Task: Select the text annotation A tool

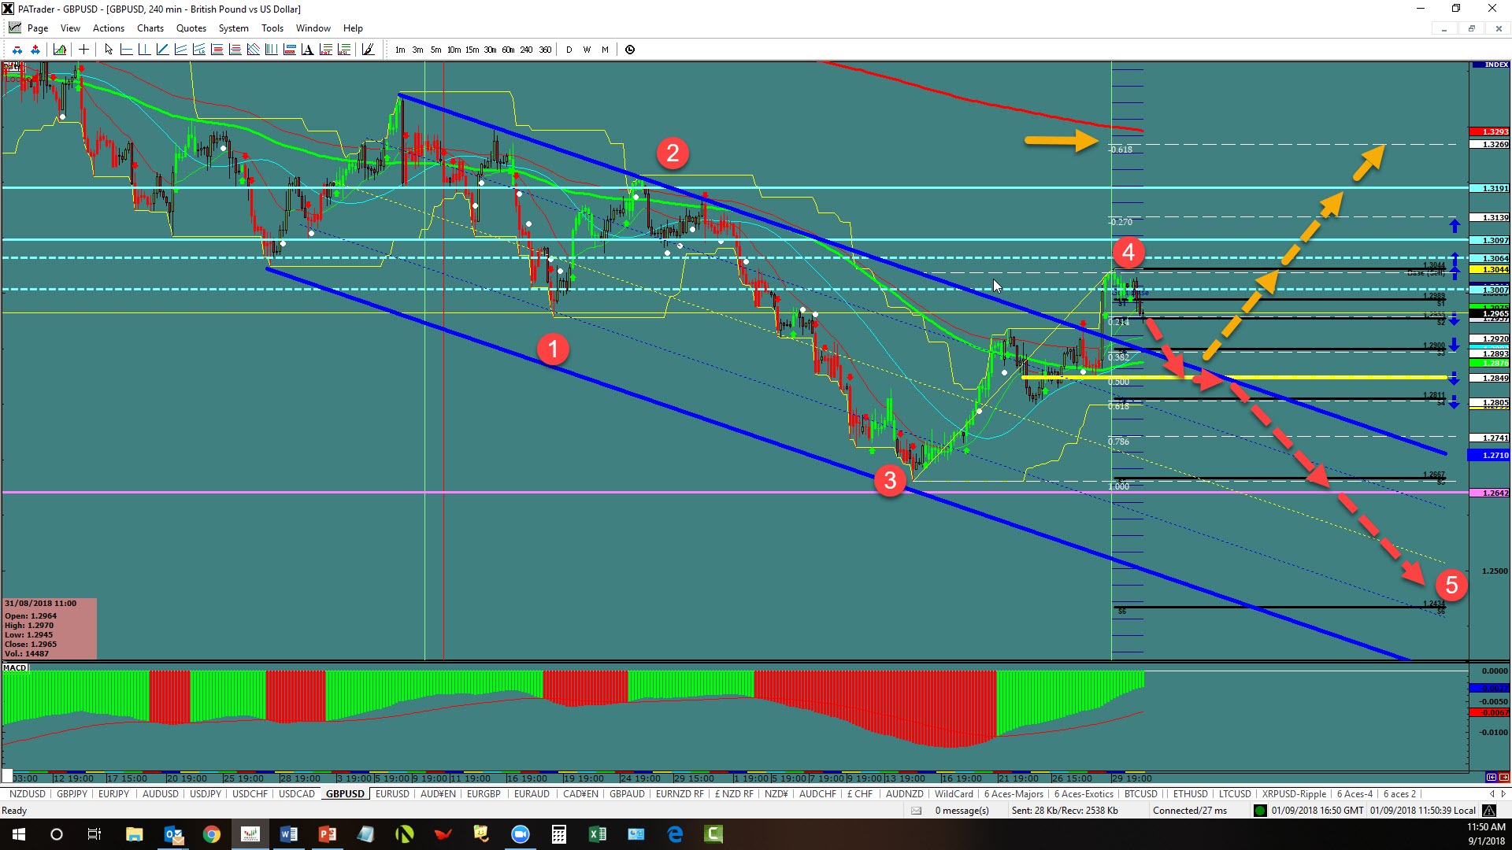Action: 307,50
